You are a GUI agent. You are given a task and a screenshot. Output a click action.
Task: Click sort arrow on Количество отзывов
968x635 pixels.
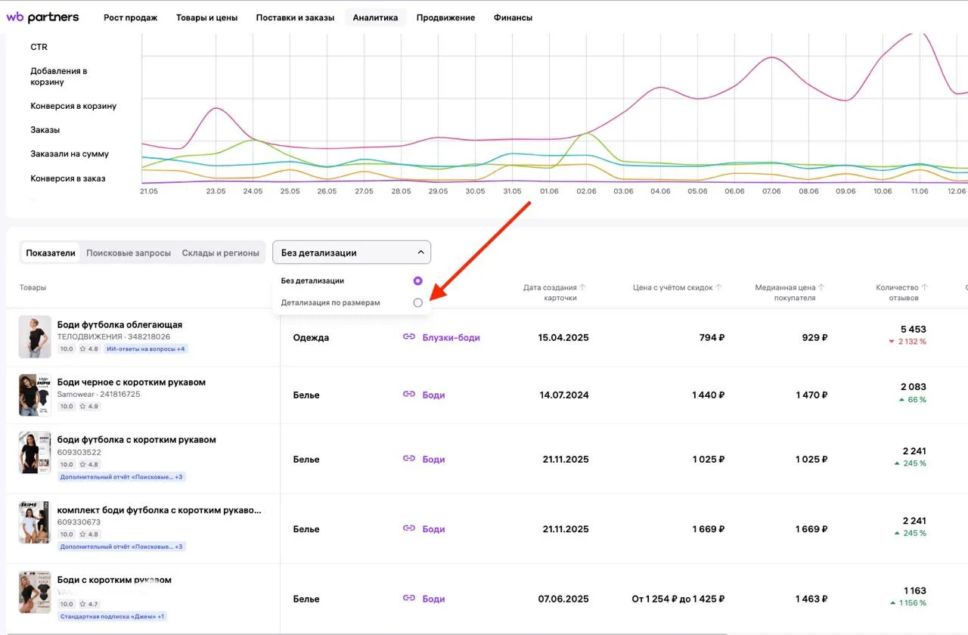[x=924, y=287]
